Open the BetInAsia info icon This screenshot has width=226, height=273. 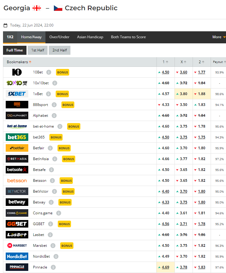pyautogui.click(x=55, y=159)
